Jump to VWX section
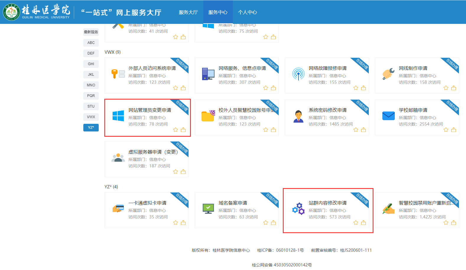 91,117
